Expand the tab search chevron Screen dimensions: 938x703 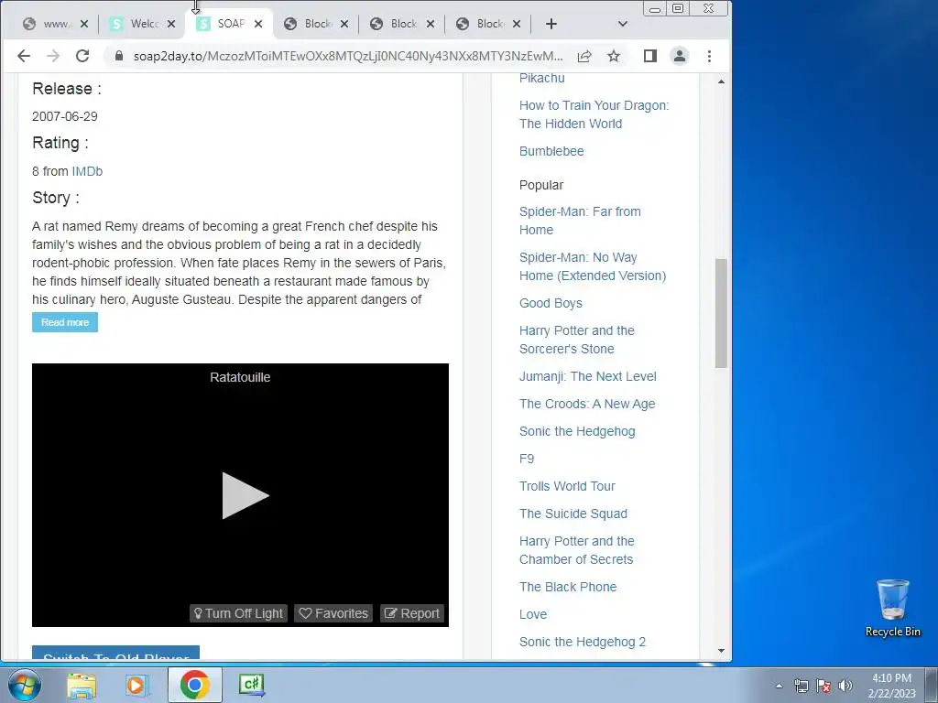623,24
